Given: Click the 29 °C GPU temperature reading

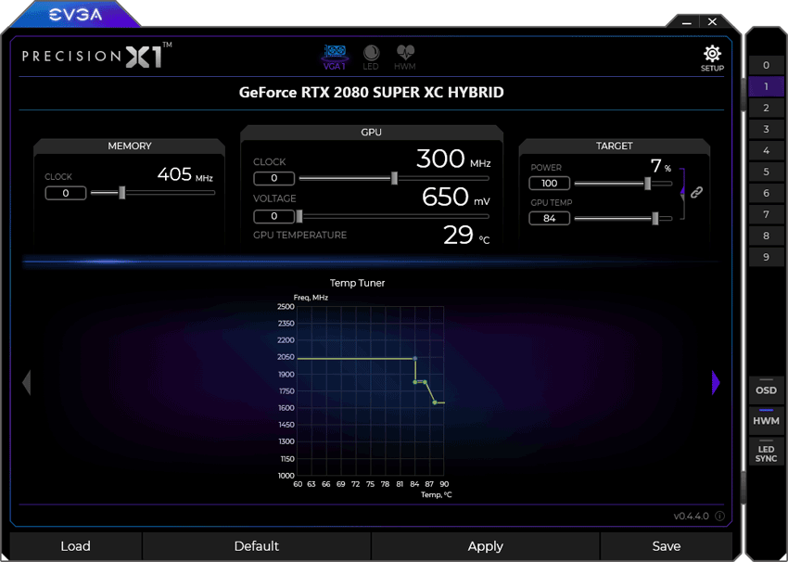Looking at the screenshot, I should click(x=466, y=235).
